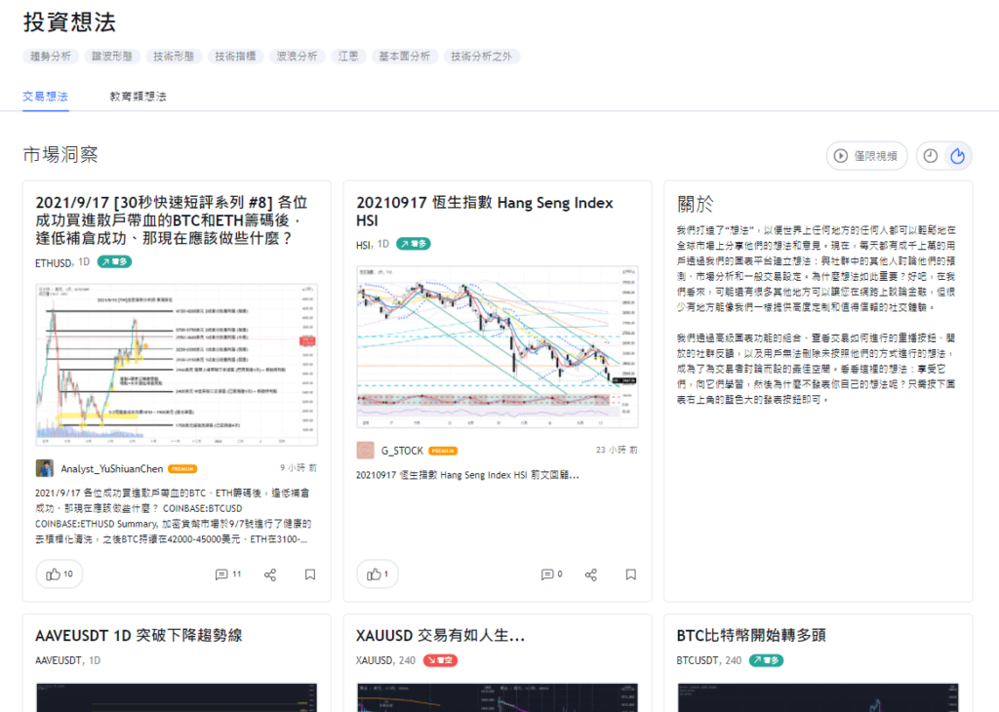Share the Hang Seng Index idea
Image resolution: width=999 pixels, height=712 pixels.
[591, 574]
